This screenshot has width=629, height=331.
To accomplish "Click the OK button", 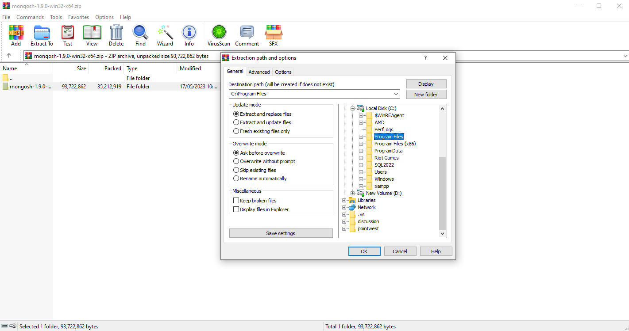I will (364, 251).
